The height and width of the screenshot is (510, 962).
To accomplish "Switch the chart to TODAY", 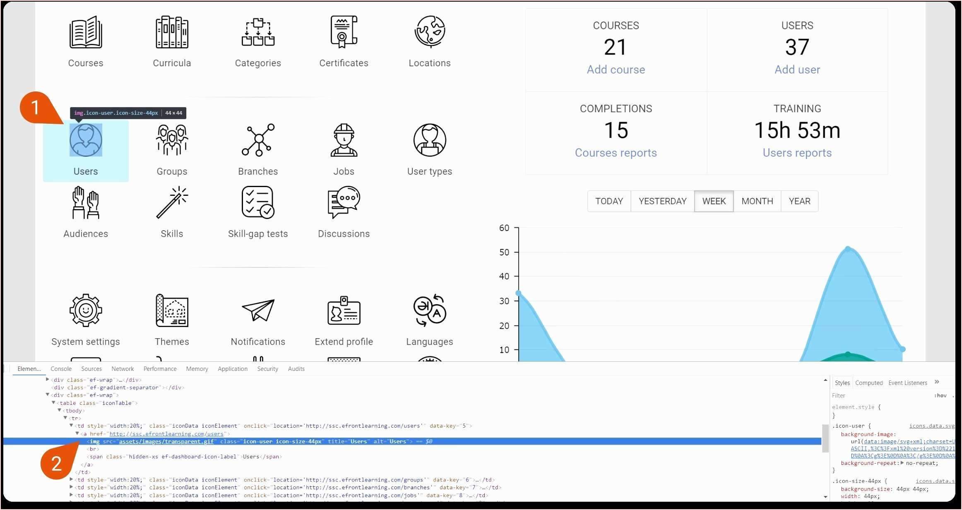I will [x=609, y=201].
